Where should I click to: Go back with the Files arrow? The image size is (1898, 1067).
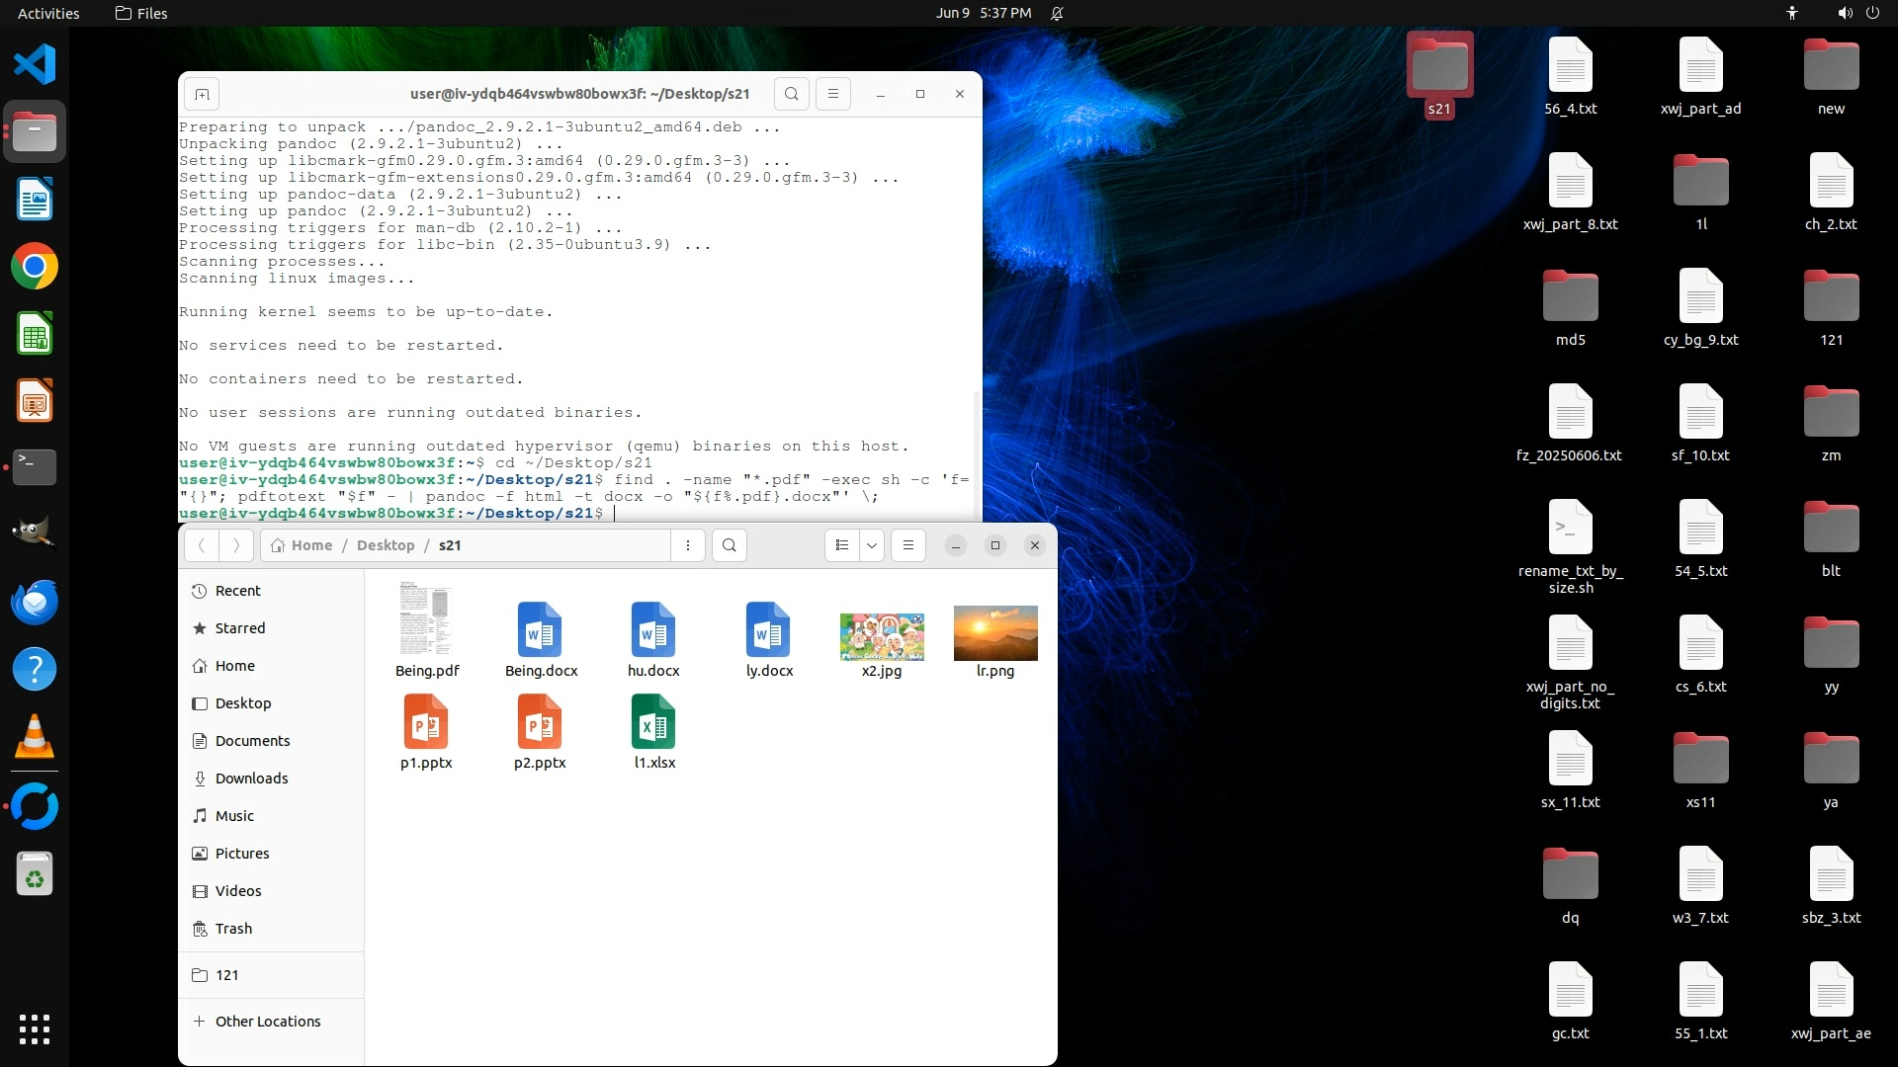[x=201, y=545]
